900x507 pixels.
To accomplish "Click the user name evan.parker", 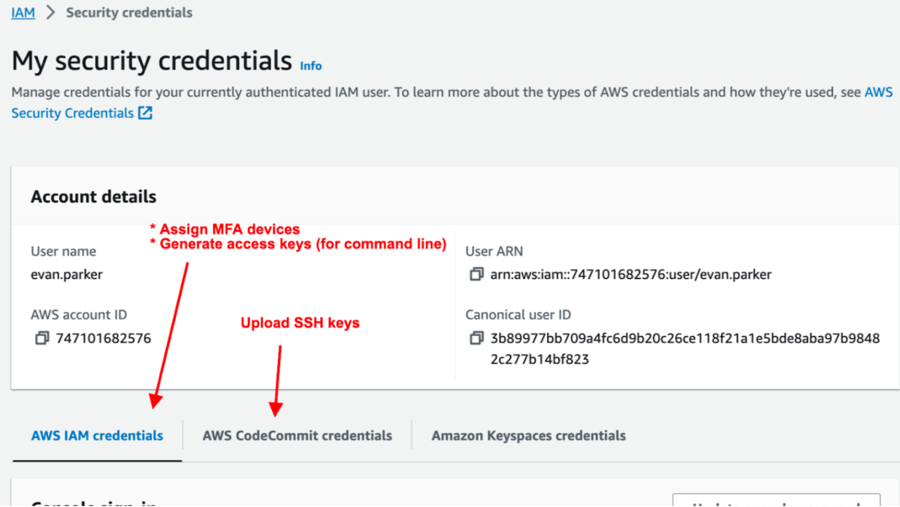I will (67, 274).
